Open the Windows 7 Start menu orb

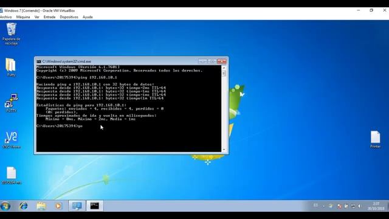[x=5, y=206]
